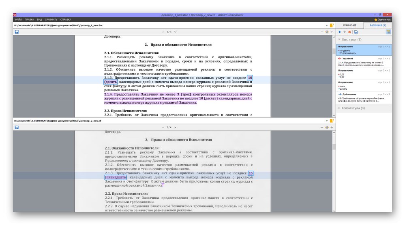Open page selector arrow in bottom document
The height and width of the screenshot is (225, 405).
point(176,127)
